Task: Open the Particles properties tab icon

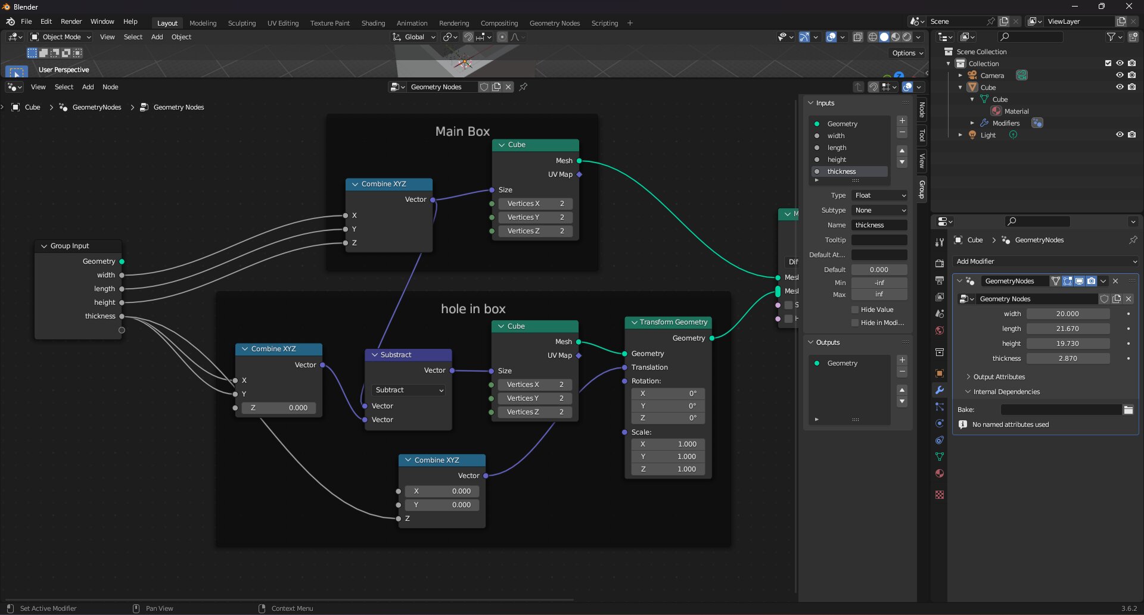Action: pyautogui.click(x=940, y=407)
